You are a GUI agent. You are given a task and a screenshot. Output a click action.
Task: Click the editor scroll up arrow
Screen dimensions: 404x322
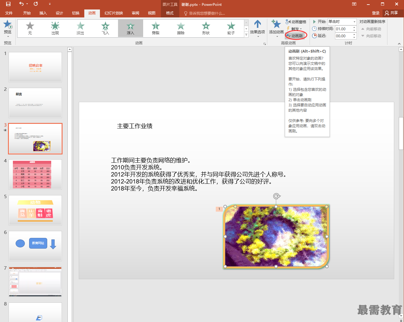pos(401,49)
